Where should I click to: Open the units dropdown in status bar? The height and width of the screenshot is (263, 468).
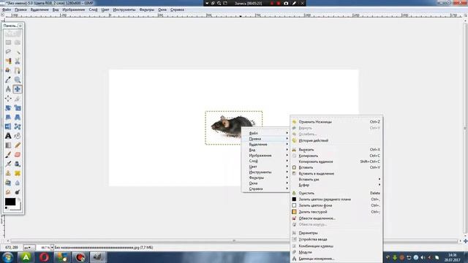[29, 248]
